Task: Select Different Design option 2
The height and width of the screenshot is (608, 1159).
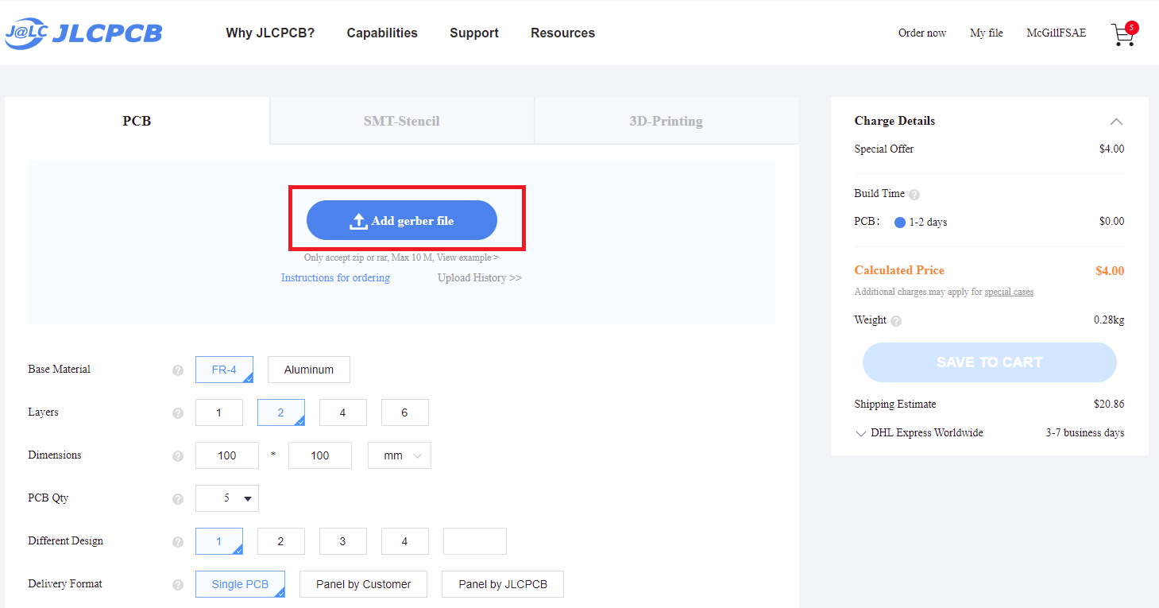Action: pos(281,541)
